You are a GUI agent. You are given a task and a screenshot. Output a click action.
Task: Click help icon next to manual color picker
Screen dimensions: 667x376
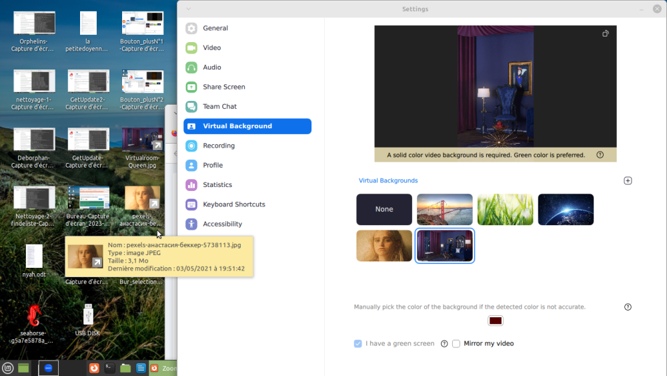(628, 307)
